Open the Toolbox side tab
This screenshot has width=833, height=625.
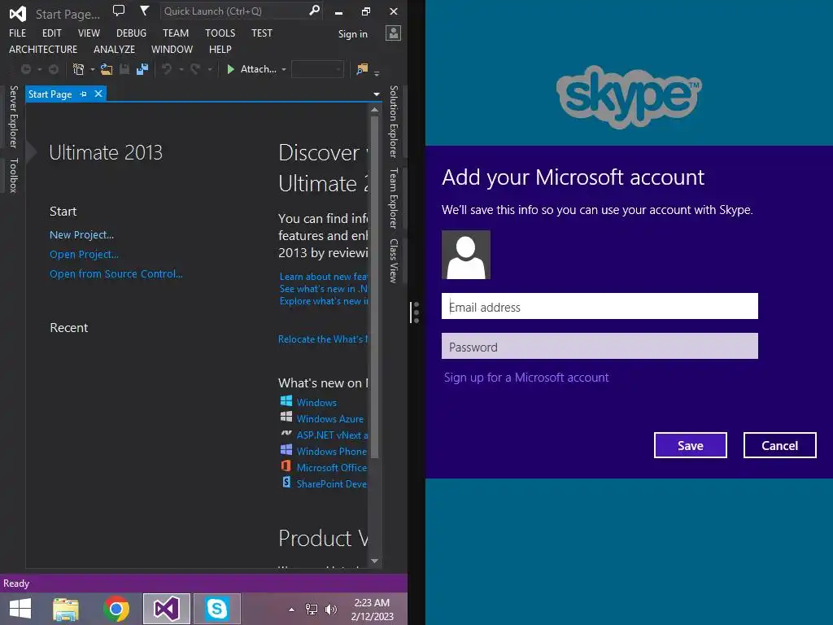pos(14,175)
